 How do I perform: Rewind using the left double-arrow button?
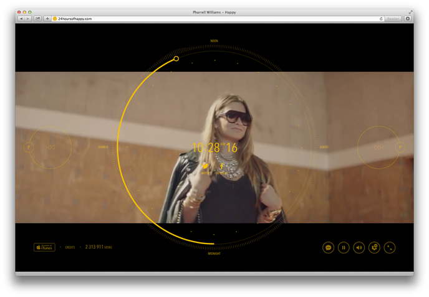tap(51, 148)
